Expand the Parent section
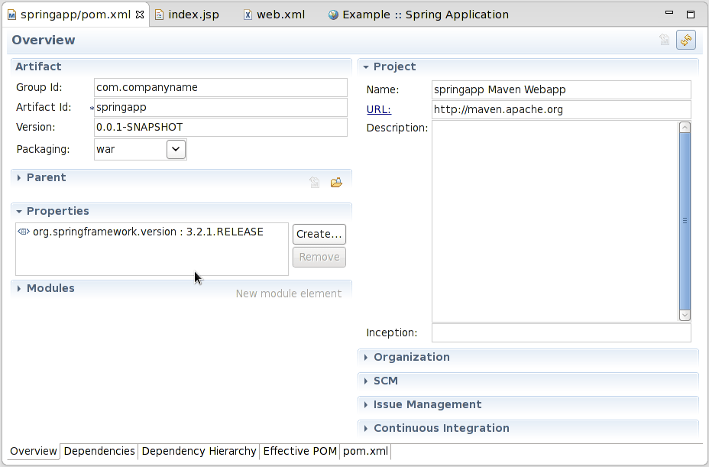709x467 pixels. point(18,177)
